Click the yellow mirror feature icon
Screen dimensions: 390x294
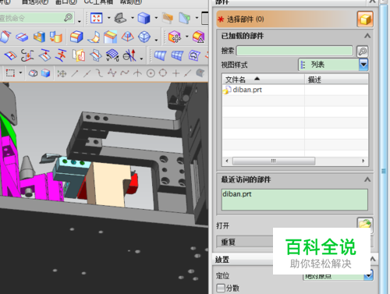(x=79, y=55)
